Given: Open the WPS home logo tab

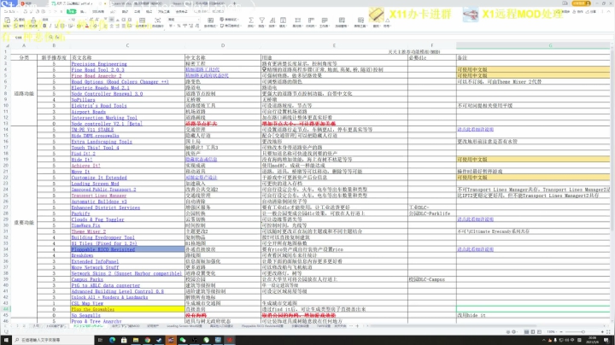Looking at the screenshot, I should click(8, 3).
